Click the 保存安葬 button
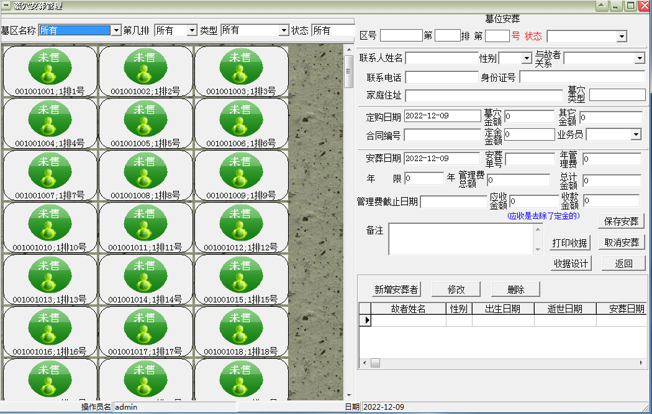 click(621, 221)
